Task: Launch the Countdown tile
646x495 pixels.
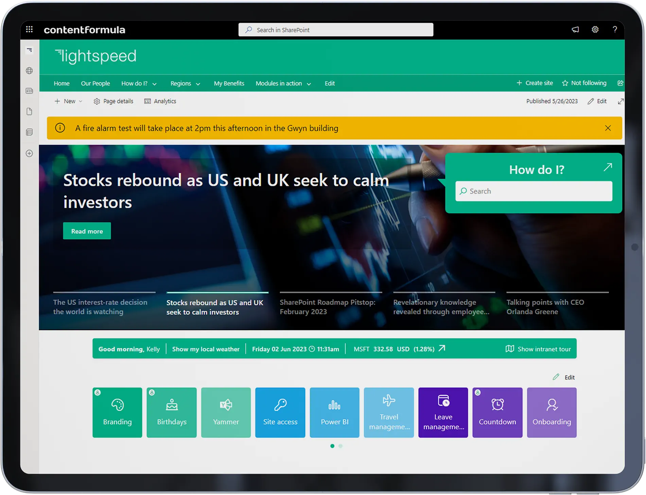Action: pyautogui.click(x=497, y=412)
